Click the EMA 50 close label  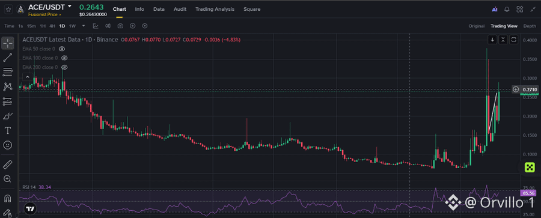38,49
